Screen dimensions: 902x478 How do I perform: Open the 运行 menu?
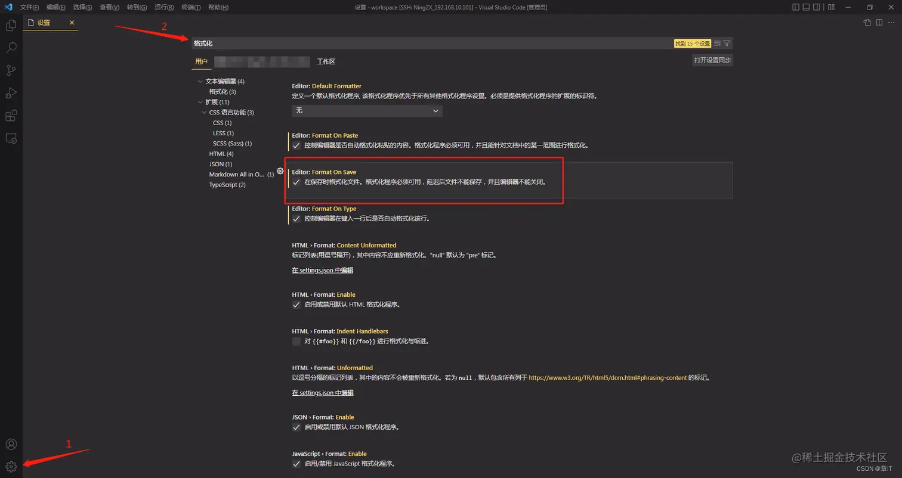point(164,7)
